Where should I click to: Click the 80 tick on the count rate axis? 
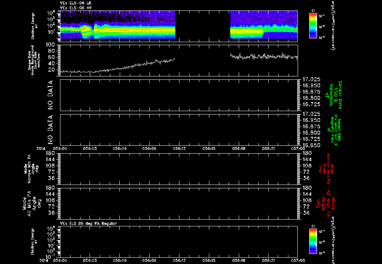tap(52, 51)
